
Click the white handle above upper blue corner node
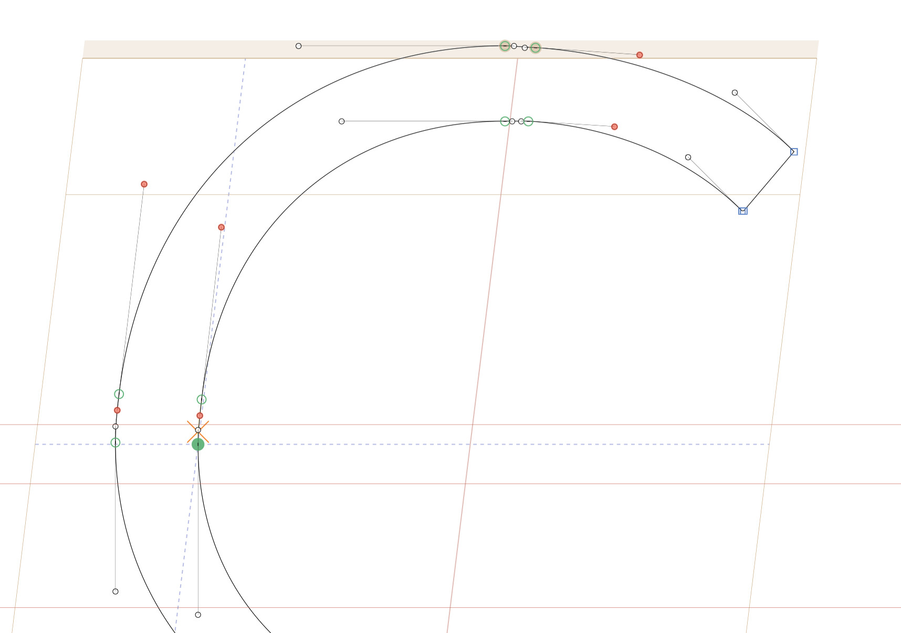[735, 93]
